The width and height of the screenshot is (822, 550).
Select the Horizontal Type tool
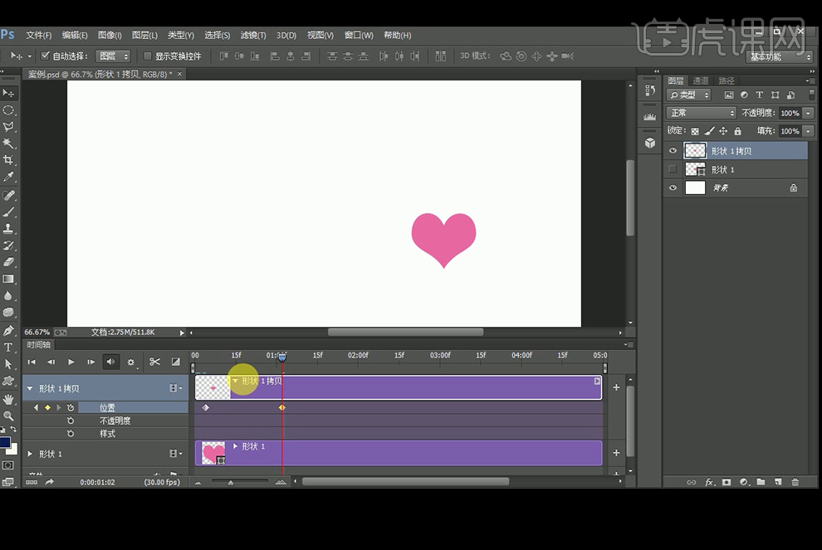tap(8, 348)
